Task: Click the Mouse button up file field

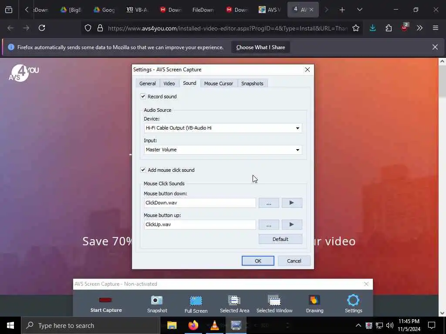Action: 199,225
